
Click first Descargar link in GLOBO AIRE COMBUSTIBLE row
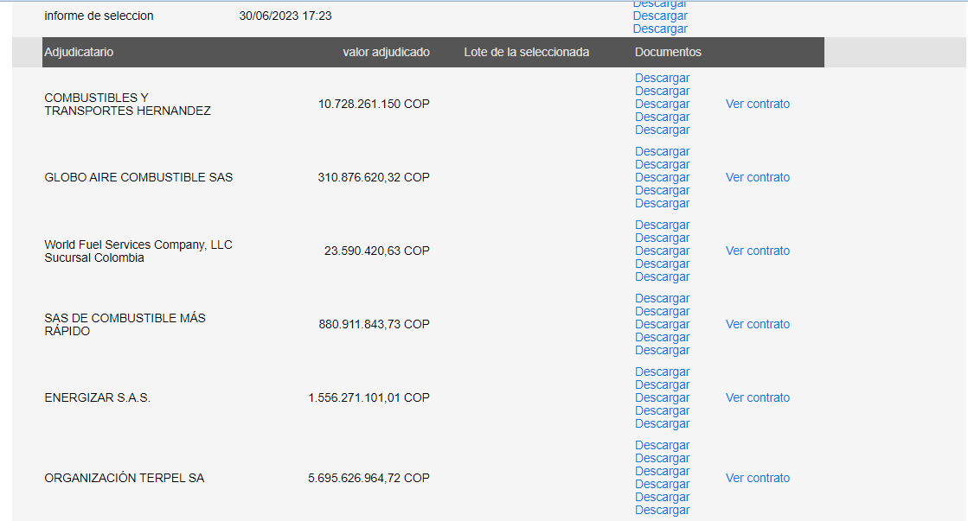click(x=662, y=151)
